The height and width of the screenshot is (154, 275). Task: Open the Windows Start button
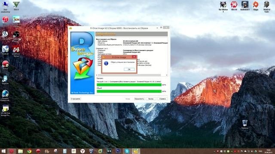(3, 151)
